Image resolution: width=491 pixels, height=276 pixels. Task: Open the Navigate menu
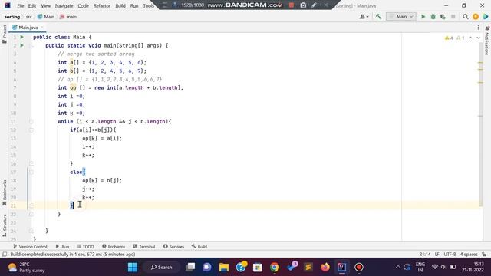64,5
